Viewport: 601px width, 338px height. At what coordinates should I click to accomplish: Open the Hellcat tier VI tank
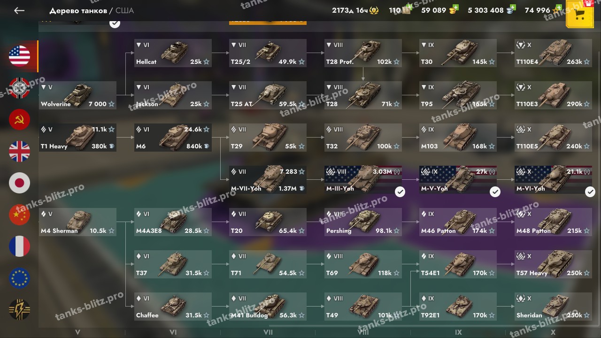(173, 53)
